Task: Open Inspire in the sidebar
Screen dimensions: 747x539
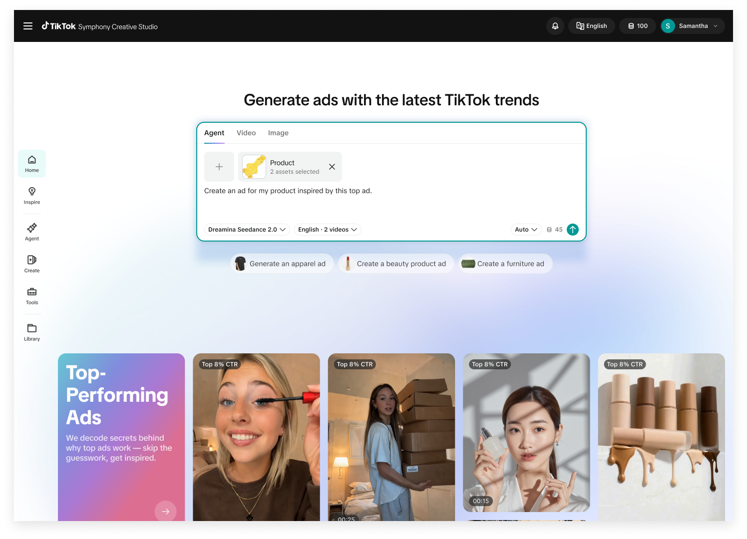Action: pyautogui.click(x=32, y=196)
